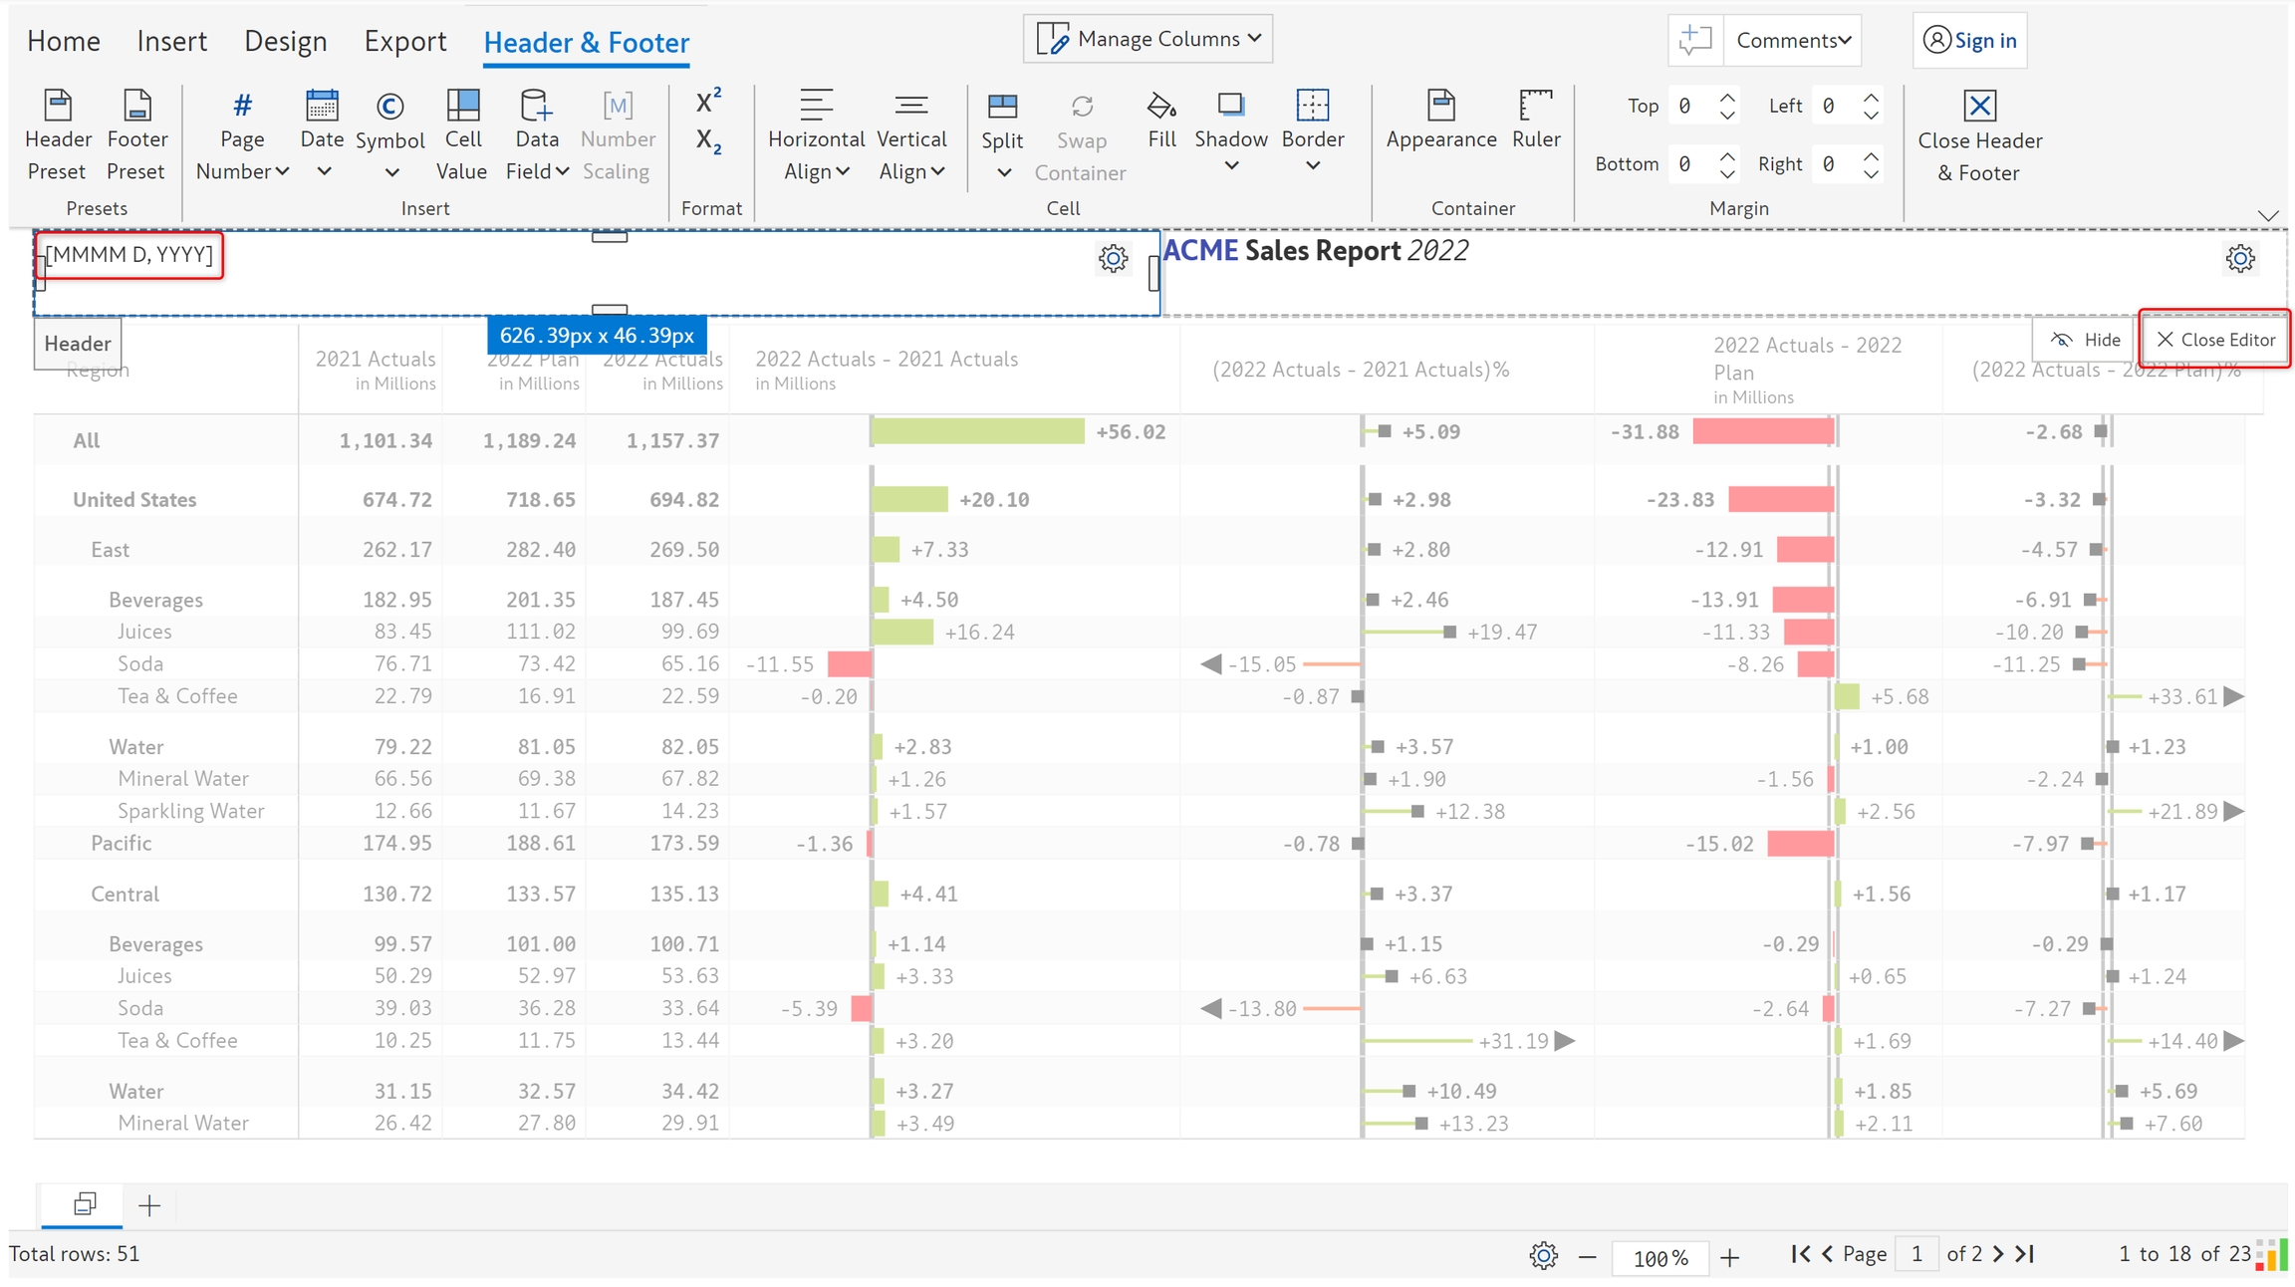This screenshot has width=2295, height=1287.
Task: Open the Export tab
Action: click(x=404, y=41)
